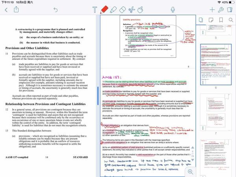This screenshot has width=236, height=177.
Task: Jump down with the page scroller arrow
Action: pos(192,160)
